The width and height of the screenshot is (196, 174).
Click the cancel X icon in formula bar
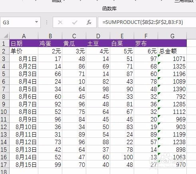60,22
